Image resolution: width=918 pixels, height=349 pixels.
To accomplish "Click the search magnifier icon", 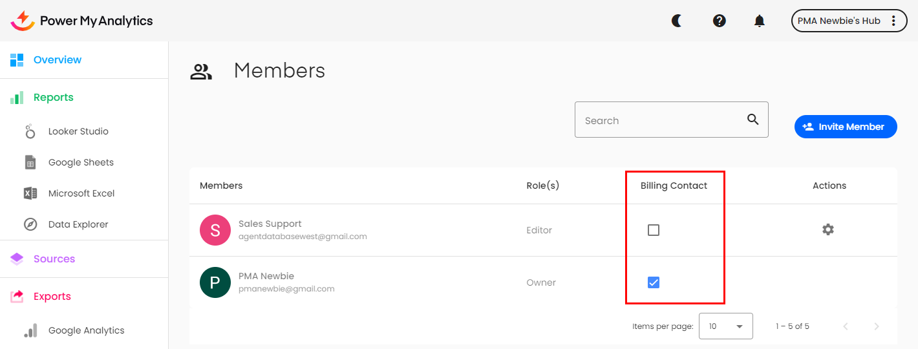I will (x=753, y=120).
